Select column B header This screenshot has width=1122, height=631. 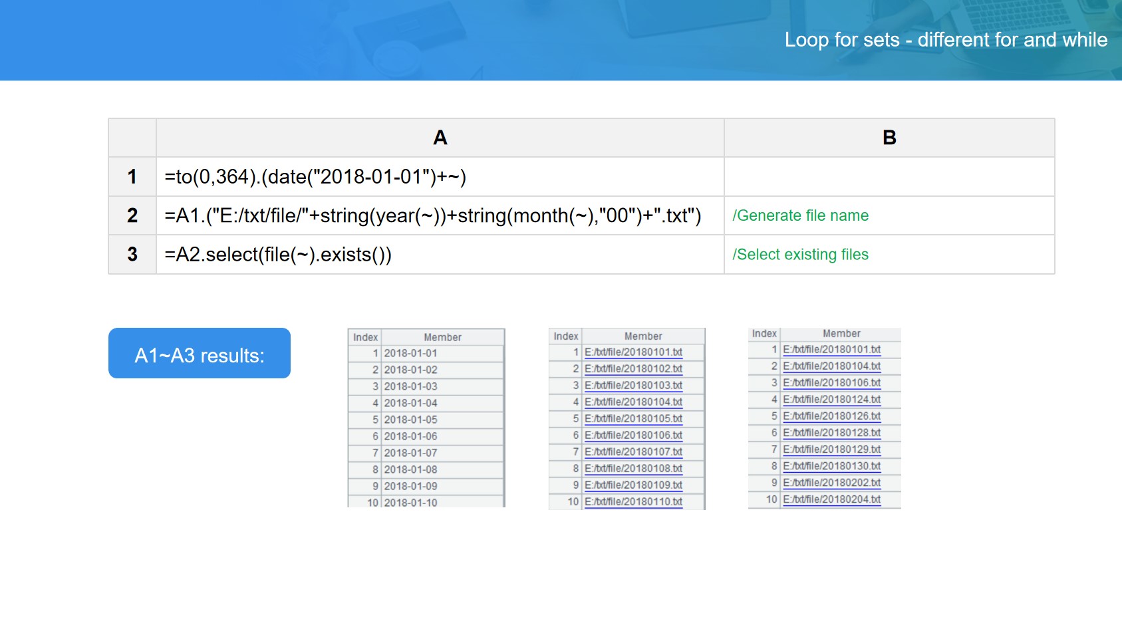(889, 138)
